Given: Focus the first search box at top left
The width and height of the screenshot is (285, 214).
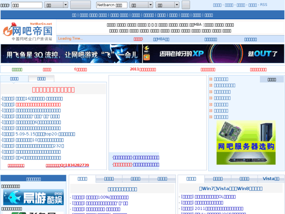Looking at the screenshot, I should click(x=27, y=5).
